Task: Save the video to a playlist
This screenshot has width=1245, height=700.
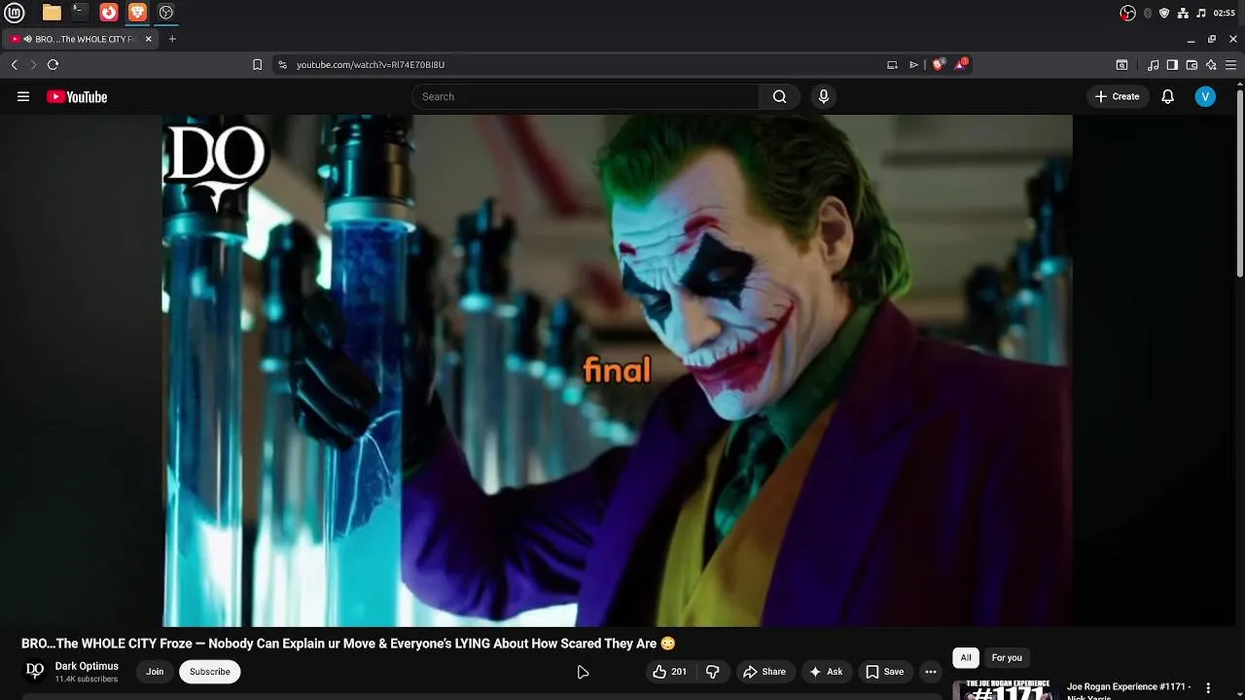Action: [885, 672]
